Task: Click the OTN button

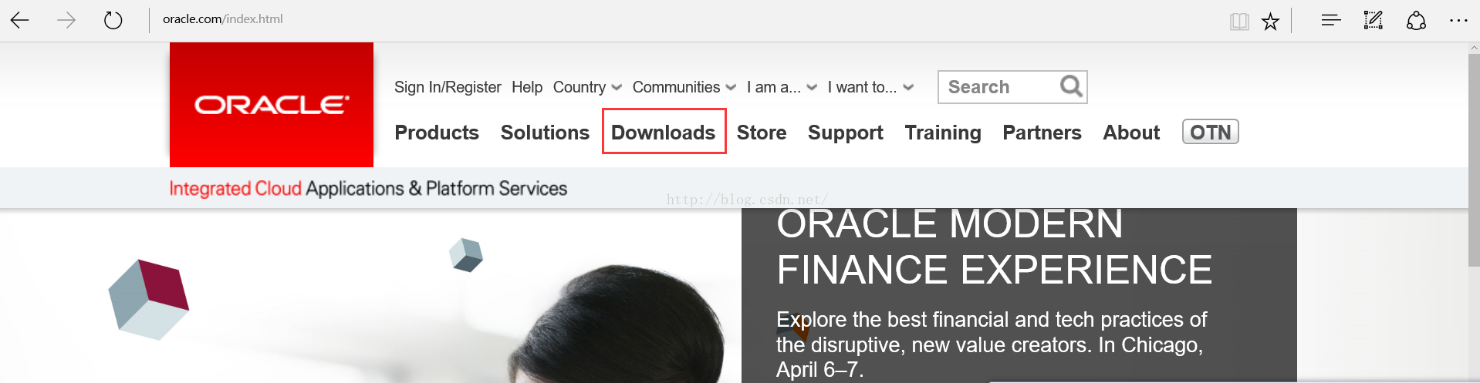Action: (x=1211, y=132)
